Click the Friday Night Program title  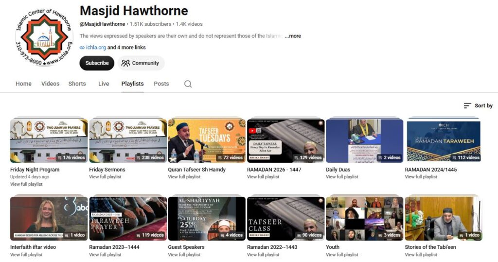point(35,170)
